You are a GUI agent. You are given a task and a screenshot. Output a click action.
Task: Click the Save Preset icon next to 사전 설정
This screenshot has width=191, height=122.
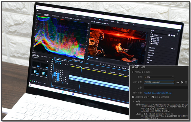[x=178, y=82]
